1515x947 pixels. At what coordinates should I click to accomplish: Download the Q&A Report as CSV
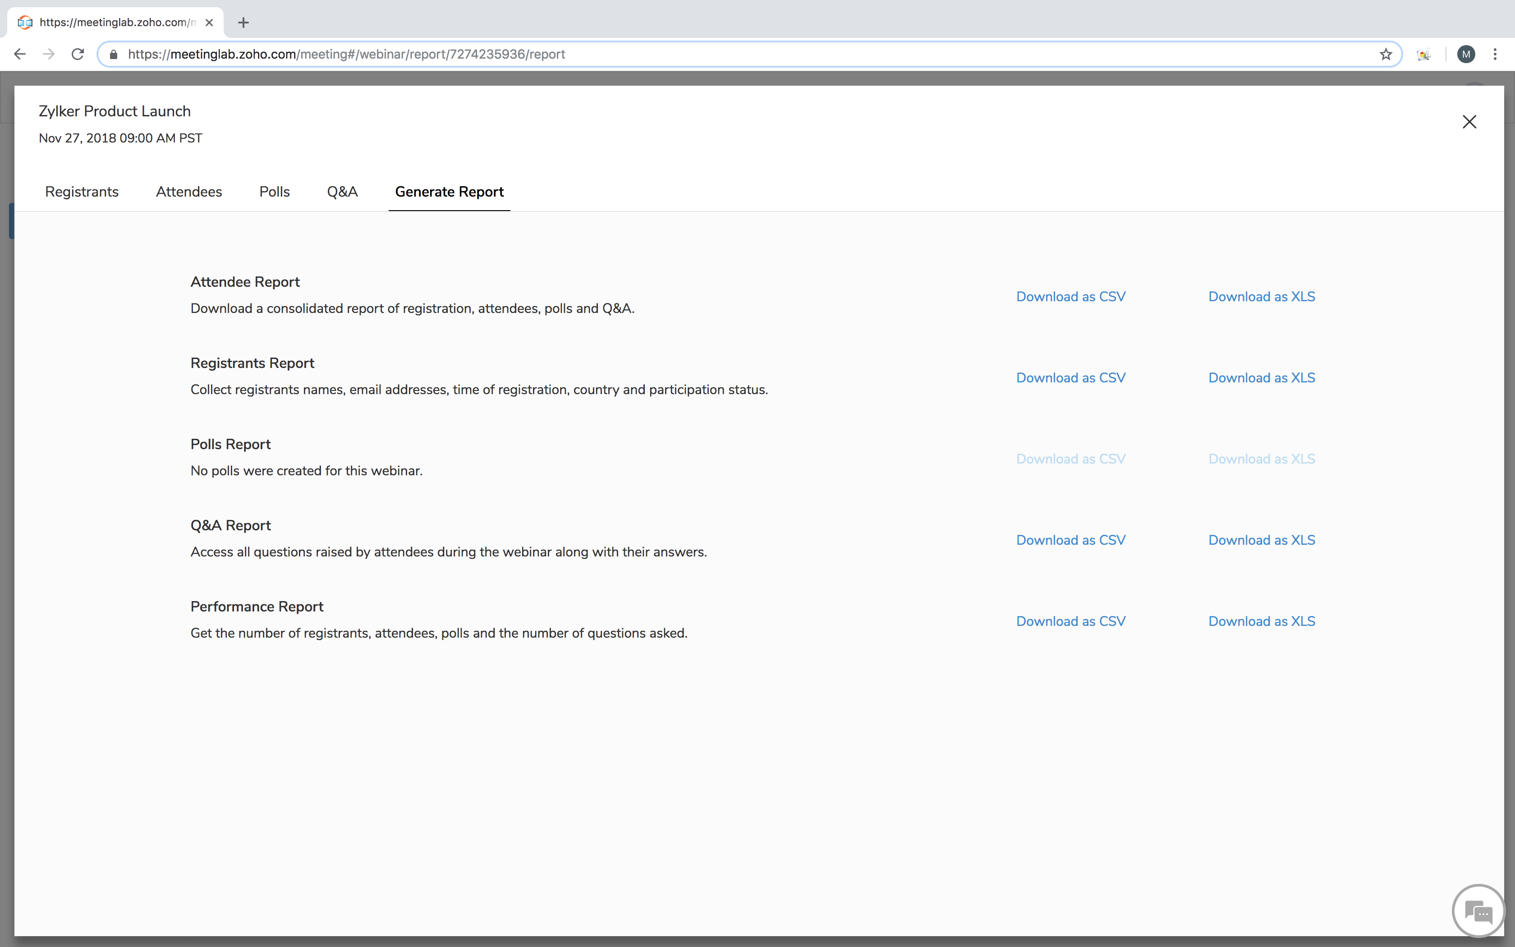pos(1070,539)
